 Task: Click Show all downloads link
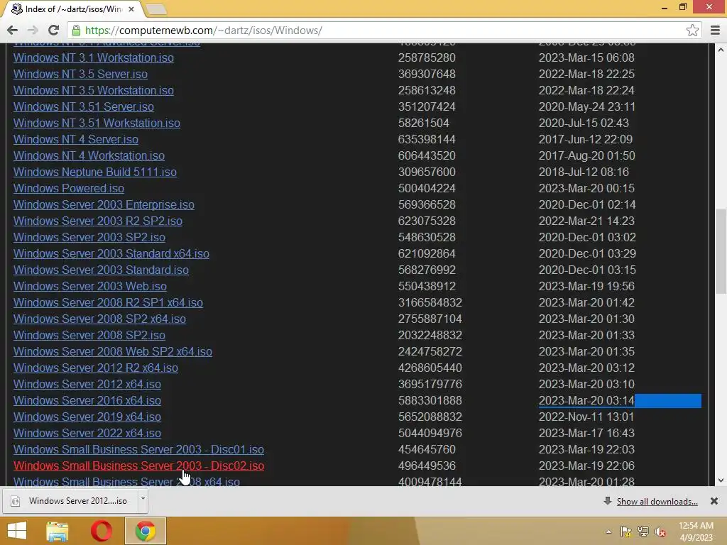(657, 502)
